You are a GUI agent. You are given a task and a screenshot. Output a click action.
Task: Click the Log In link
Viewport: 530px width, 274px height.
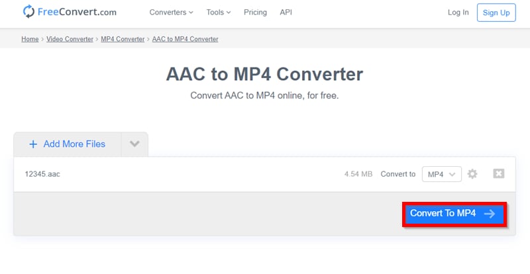(458, 13)
